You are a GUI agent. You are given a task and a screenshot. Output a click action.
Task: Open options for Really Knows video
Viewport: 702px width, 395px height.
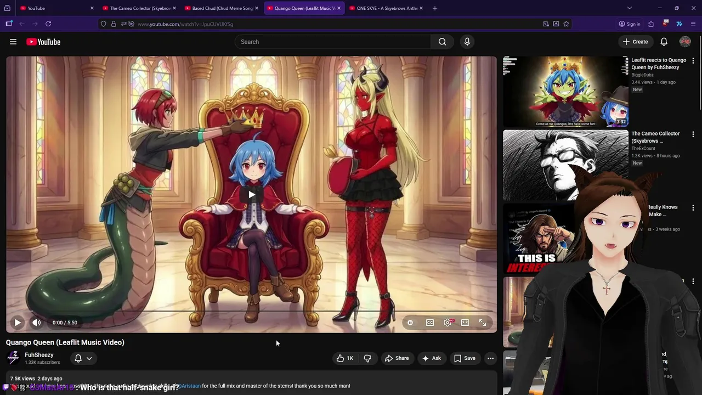coord(693,208)
